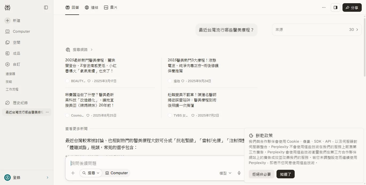Select Computer mode in prompt box
366x185 pixels.
click(116, 173)
